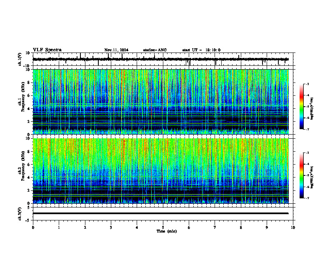Click time axis tick label "7"
The width and height of the screenshot is (330, 255).
pos(215,227)
